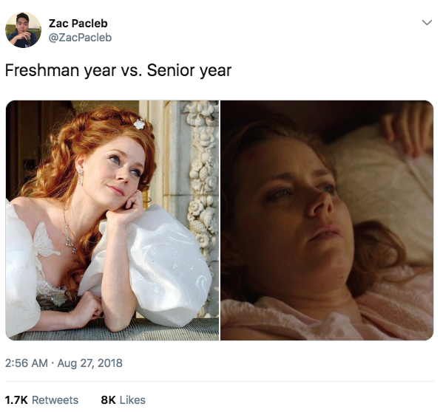The width and height of the screenshot is (440, 415).
Task: Open the tweet options chevron menu
Action: click(427, 23)
